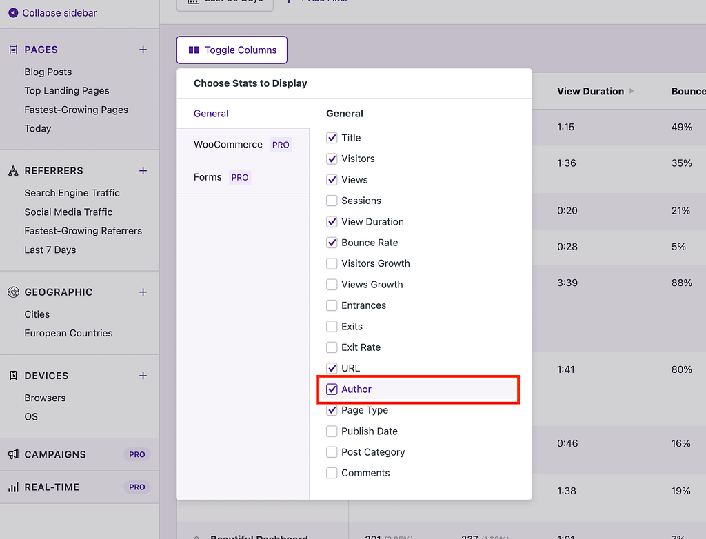Screen dimensions: 706x539
Task: Enable the Publish Date checkbox
Action: tap(332, 431)
